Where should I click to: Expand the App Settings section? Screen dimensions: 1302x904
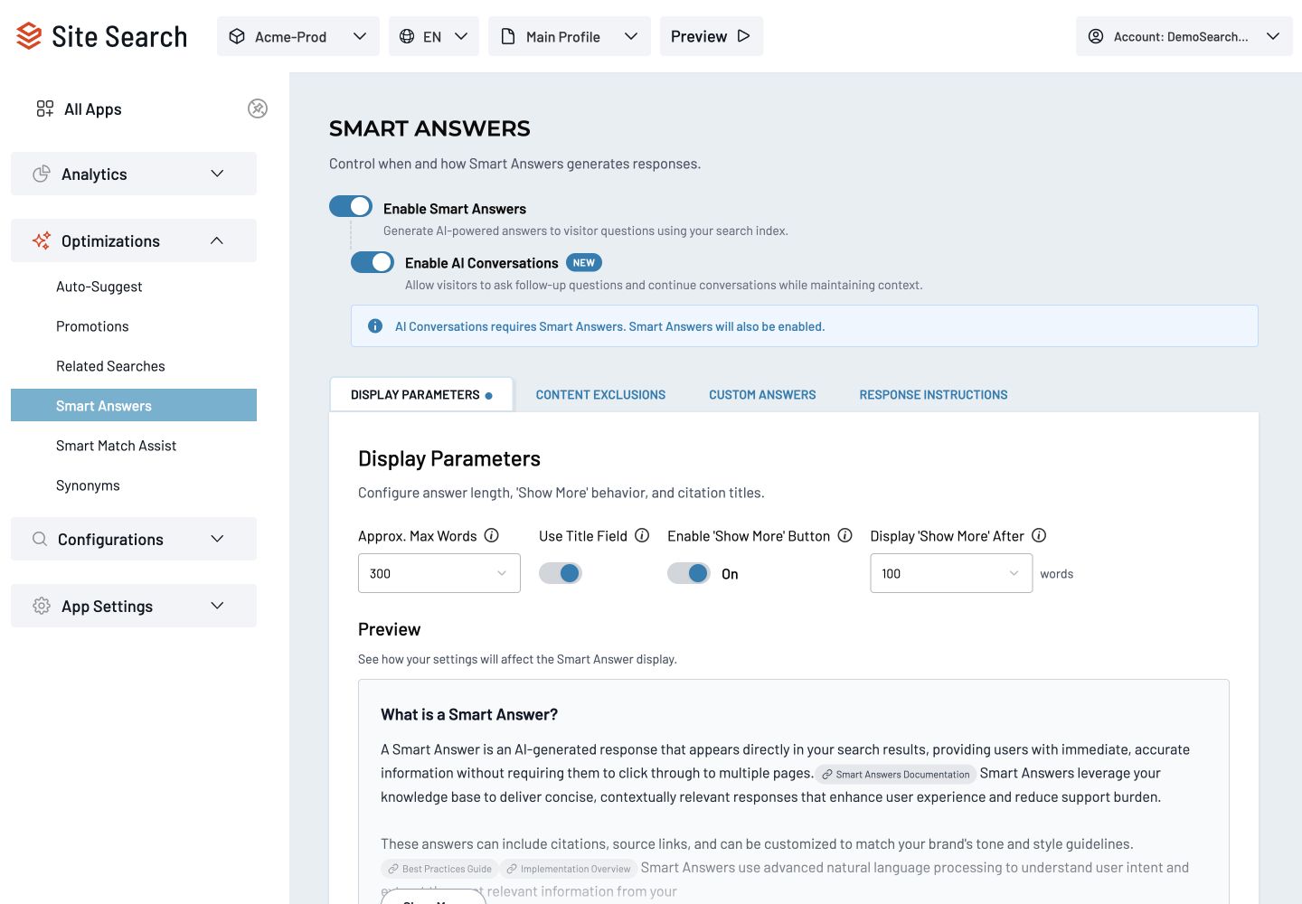(134, 606)
